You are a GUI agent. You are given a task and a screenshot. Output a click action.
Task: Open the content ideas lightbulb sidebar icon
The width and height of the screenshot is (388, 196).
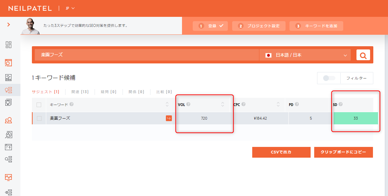pos(8,102)
